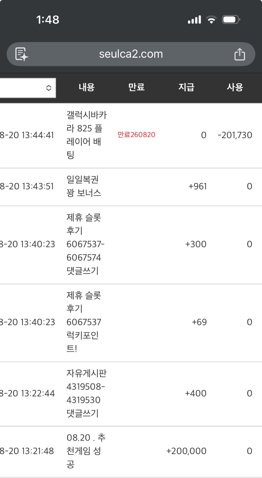This screenshot has height=478, width=262.
Task: Open the Safari reader page menu icon
Action: 22,54
